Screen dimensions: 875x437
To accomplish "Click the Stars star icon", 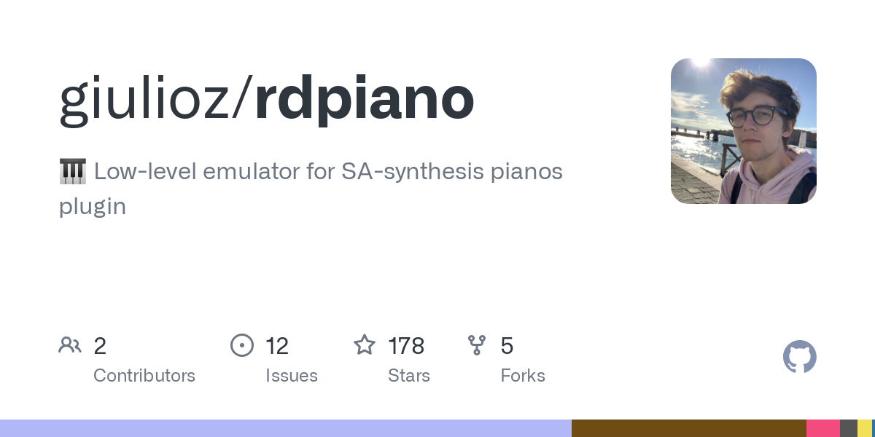I will click(x=365, y=345).
